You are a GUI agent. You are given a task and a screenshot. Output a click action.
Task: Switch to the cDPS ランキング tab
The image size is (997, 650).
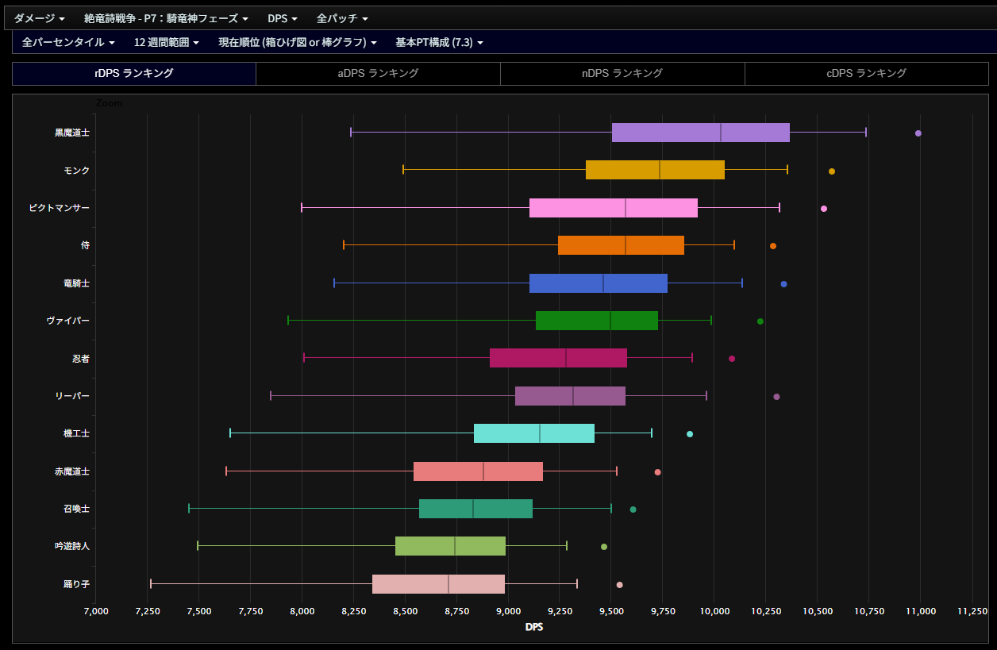click(866, 73)
